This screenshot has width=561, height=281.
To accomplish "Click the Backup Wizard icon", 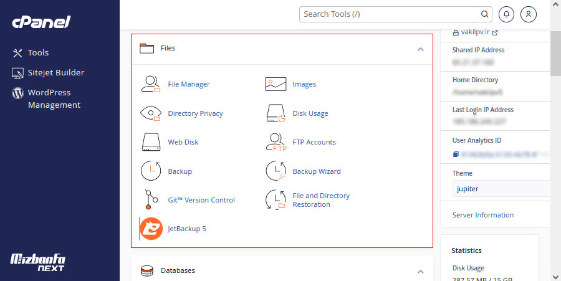I will 276,171.
